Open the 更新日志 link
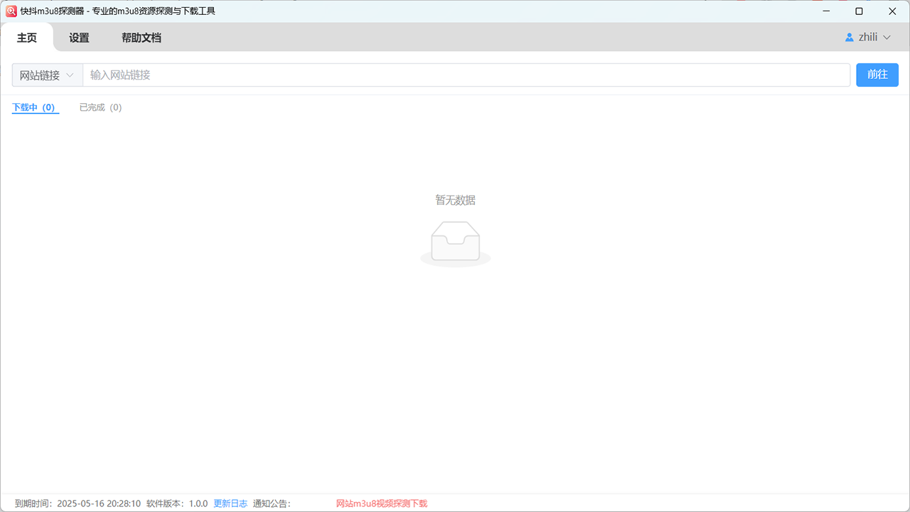910x512 pixels. 230,503
